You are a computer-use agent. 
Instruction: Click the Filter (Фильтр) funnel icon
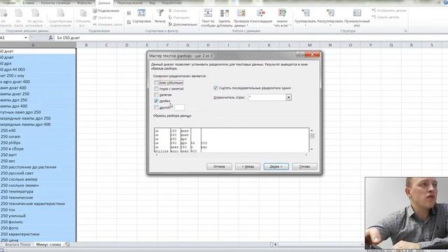160,13
